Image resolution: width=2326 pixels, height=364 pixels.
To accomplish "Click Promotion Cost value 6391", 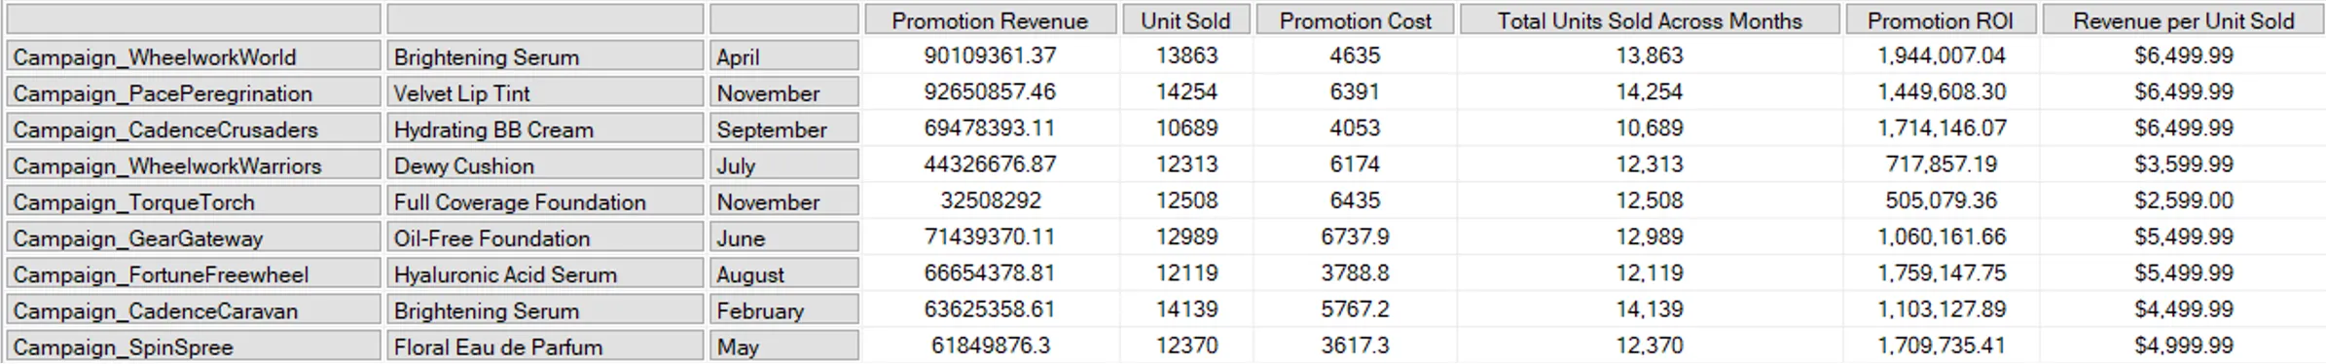I will tap(1355, 91).
